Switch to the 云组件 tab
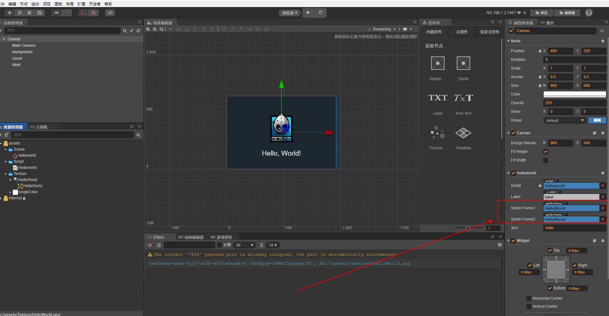 462,32
